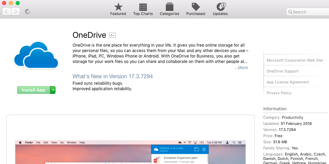The height and width of the screenshot is (164, 329).
Task: Click the magnifying glass search icon
Action: point(290,12)
